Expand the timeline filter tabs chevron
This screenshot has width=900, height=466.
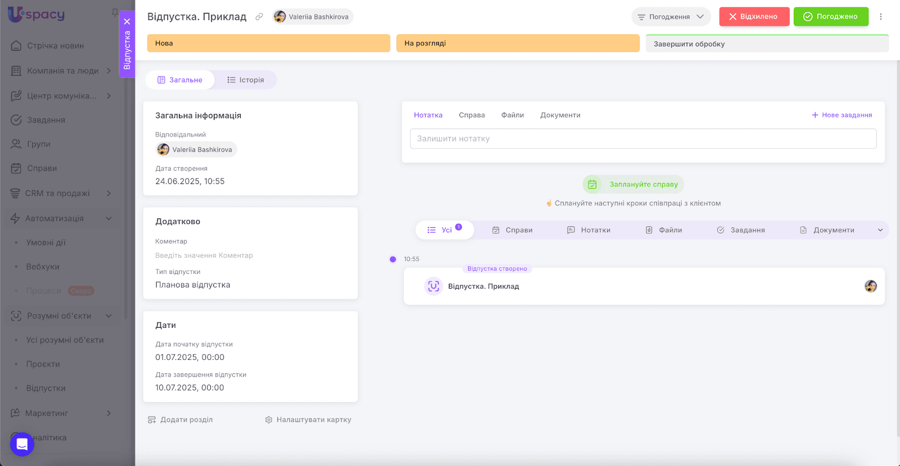pyautogui.click(x=880, y=230)
